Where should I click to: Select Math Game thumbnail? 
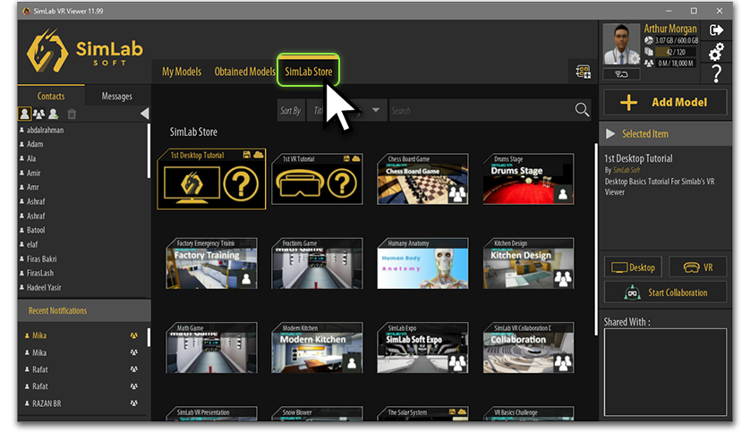tap(211, 348)
